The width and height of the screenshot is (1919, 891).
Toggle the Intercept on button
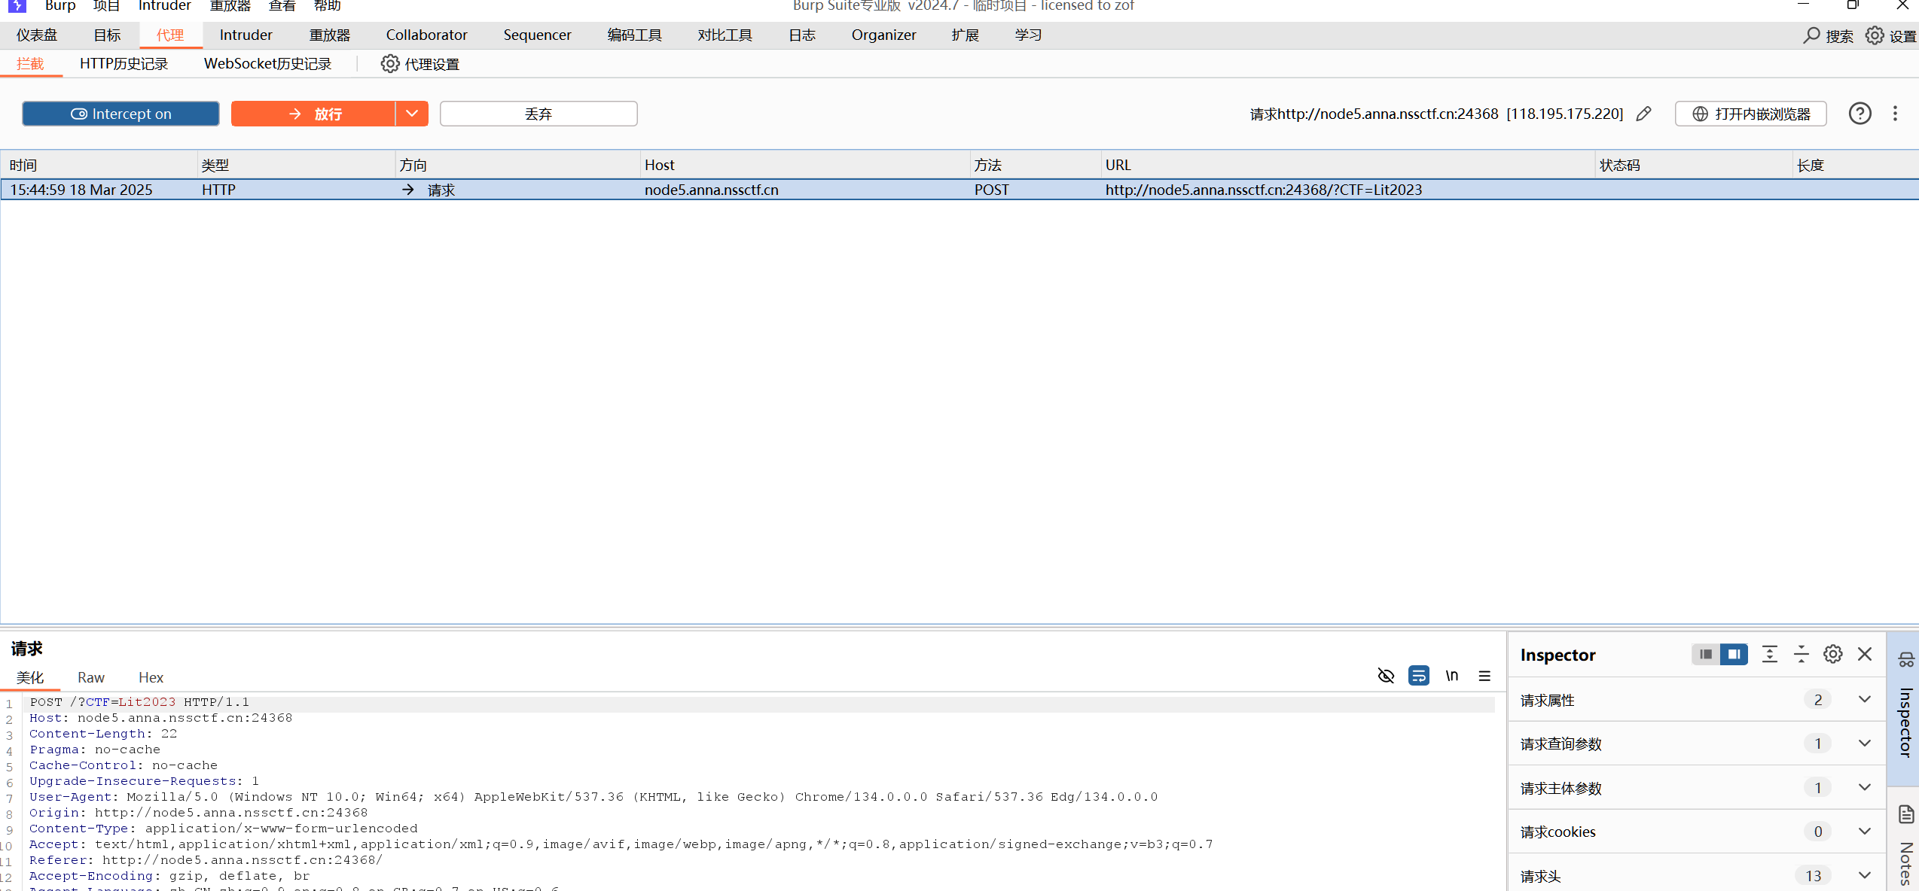(x=121, y=114)
